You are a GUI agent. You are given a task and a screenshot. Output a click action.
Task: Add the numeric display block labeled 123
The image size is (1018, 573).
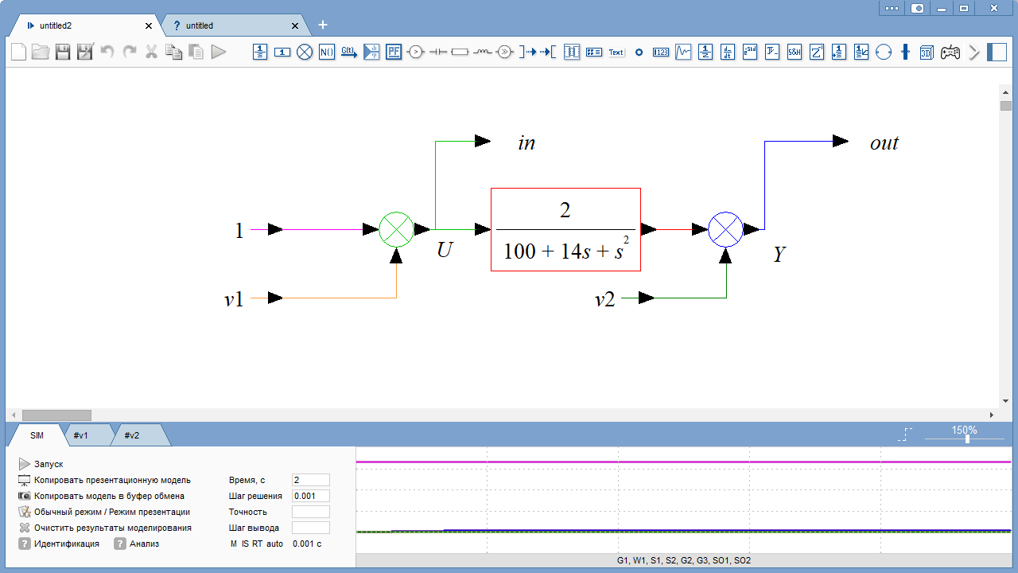coord(661,53)
